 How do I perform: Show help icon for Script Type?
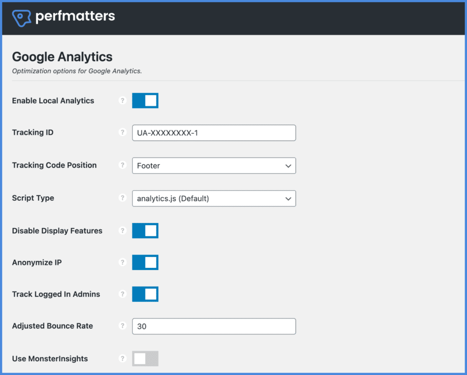pos(122,198)
